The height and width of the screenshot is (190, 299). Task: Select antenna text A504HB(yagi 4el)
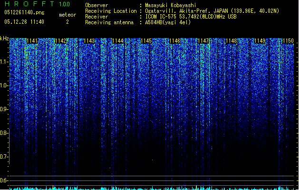(x=168, y=22)
